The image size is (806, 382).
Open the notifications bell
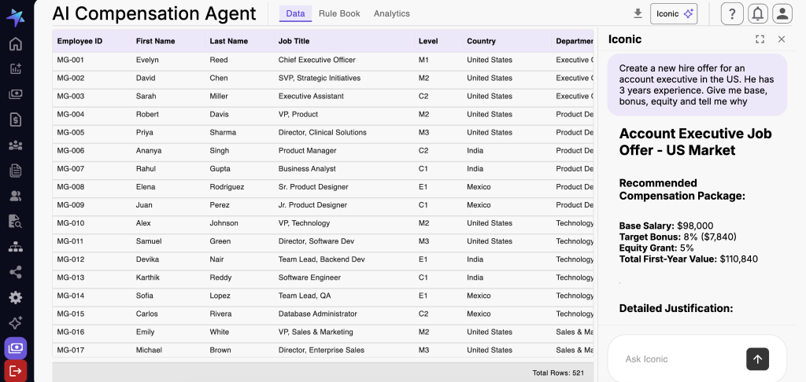click(x=757, y=13)
